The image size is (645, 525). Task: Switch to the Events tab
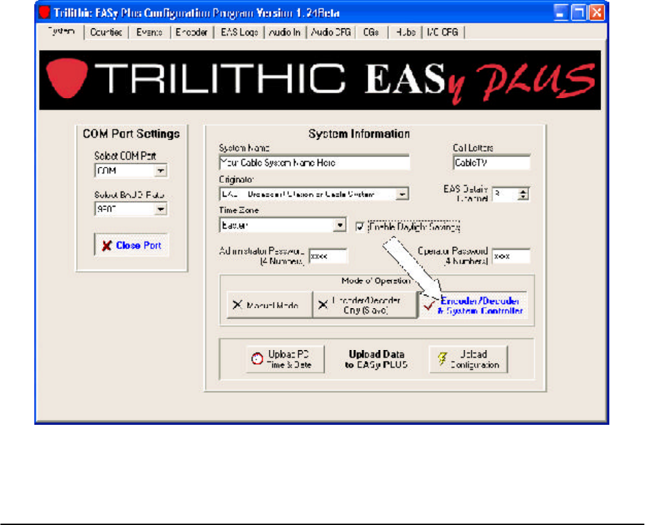pyautogui.click(x=149, y=32)
